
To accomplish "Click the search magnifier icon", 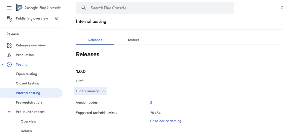I will click(83, 8).
